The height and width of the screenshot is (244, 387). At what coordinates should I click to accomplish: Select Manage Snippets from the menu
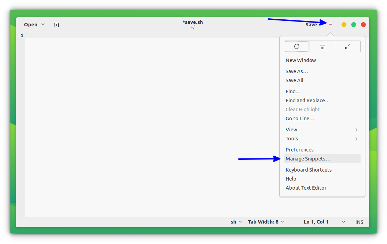308,158
